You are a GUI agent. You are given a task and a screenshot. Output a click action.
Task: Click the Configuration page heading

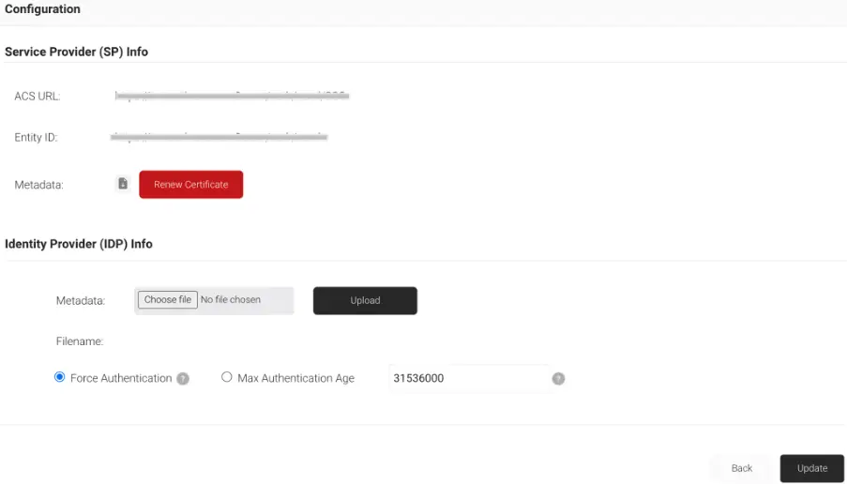click(x=43, y=9)
